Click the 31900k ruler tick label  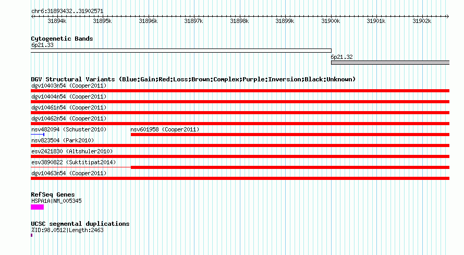point(331,21)
